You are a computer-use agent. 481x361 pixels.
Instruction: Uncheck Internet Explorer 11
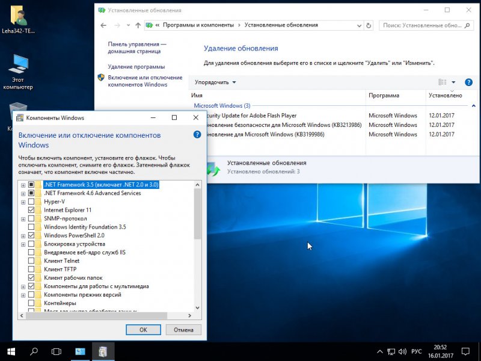31,210
